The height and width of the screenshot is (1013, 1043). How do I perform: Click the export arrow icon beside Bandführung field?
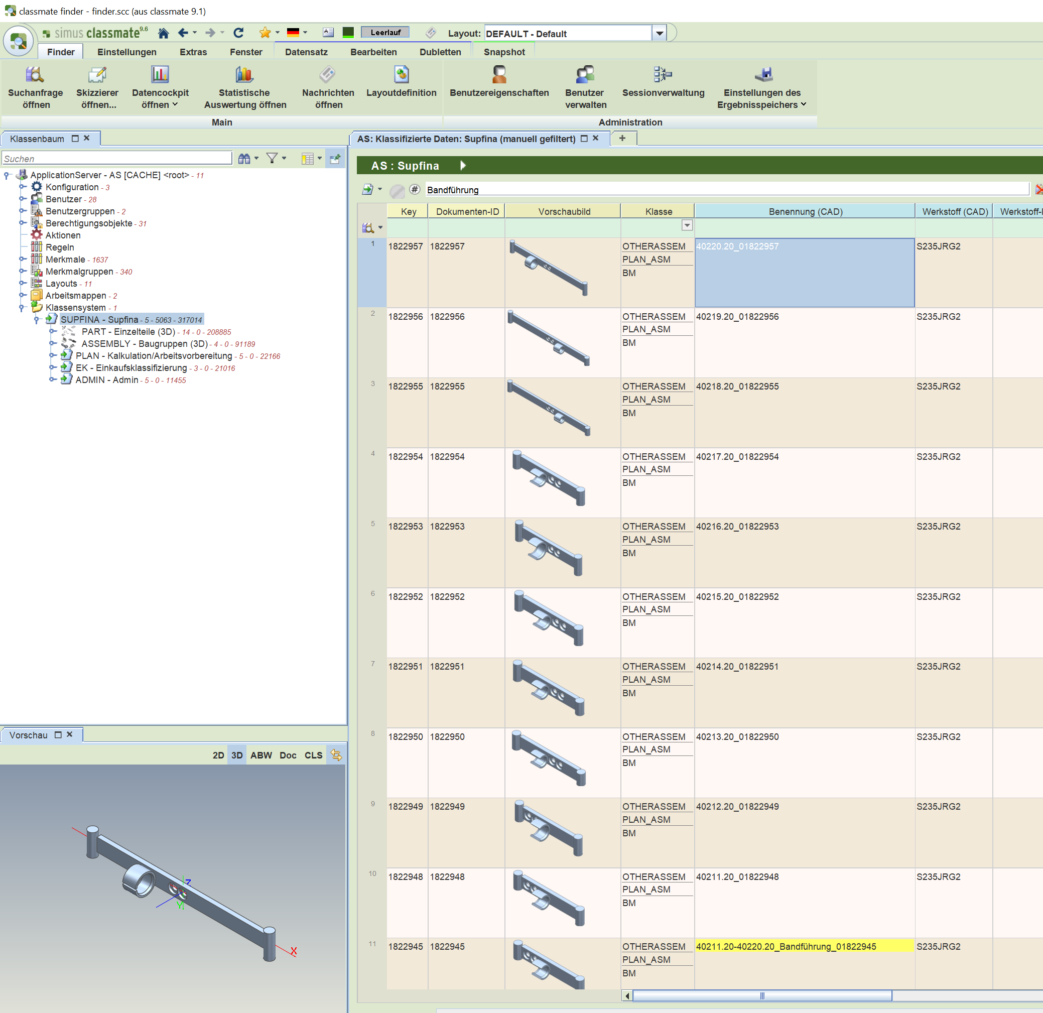click(368, 190)
